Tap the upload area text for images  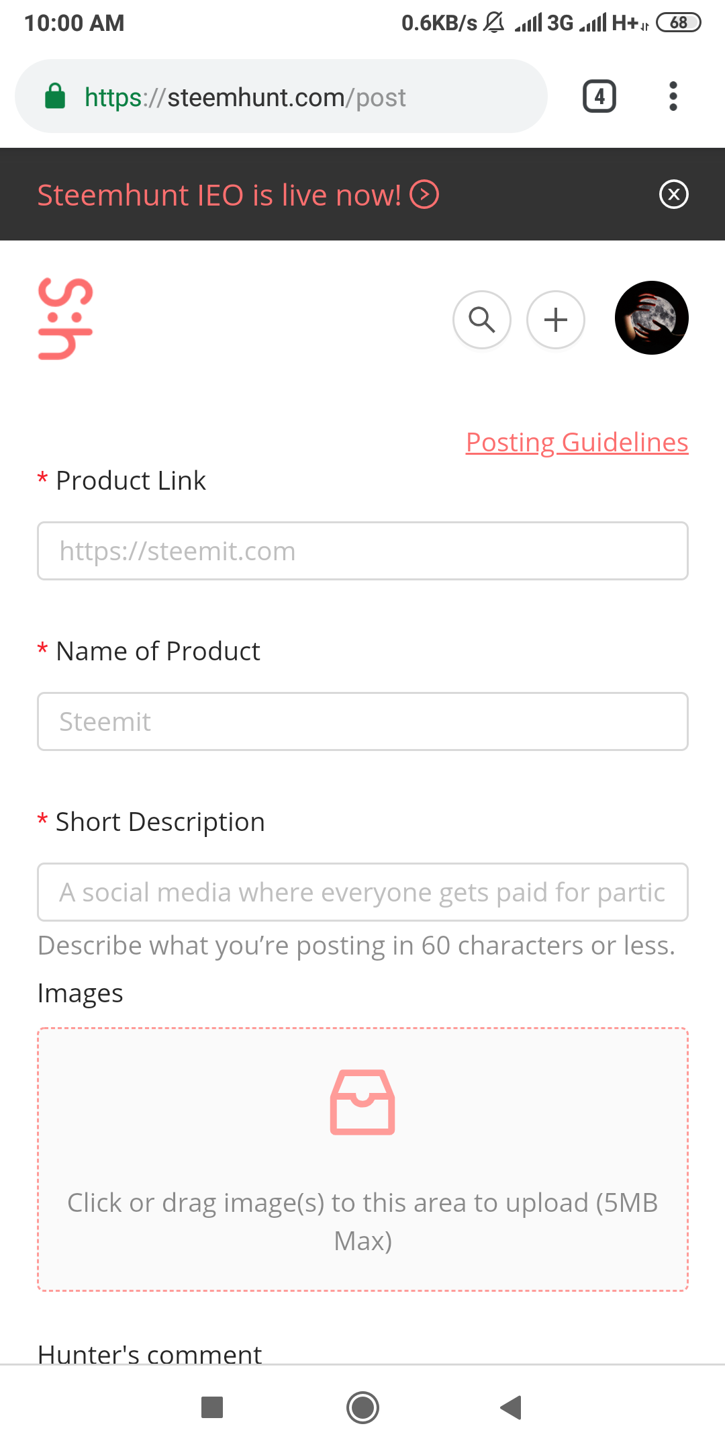point(362,1221)
